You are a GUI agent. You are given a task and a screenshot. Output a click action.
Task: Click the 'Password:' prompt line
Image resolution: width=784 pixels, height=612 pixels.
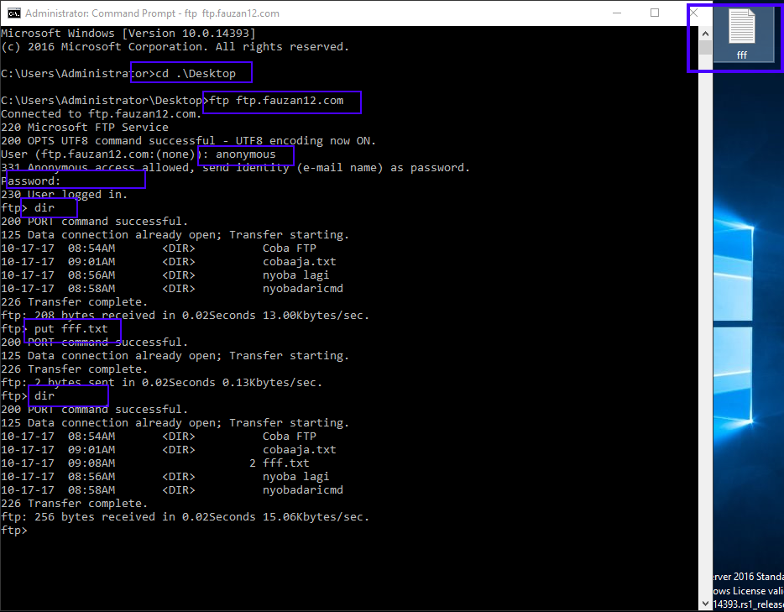coord(30,181)
